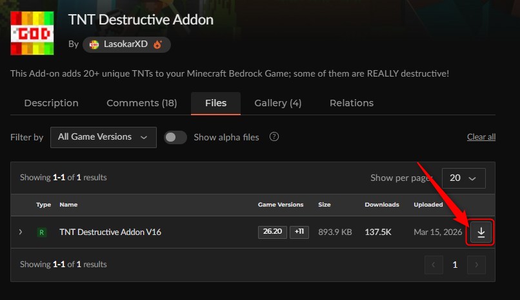The width and height of the screenshot is (520, 300).
Task: Go to the Relations tab
Action: click(352, 103)
